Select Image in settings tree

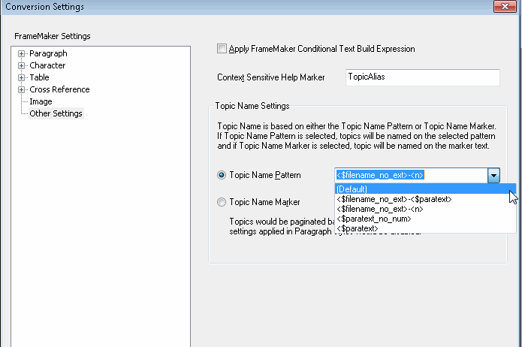[41, 101]
